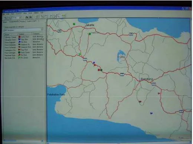Select the waypoint flag tool in toolbar
Screen dimensions: 193x144
[51, 16]
